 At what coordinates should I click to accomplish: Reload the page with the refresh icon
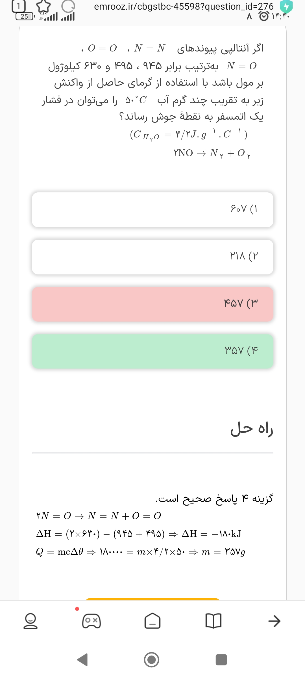click(x=68, y=6)
